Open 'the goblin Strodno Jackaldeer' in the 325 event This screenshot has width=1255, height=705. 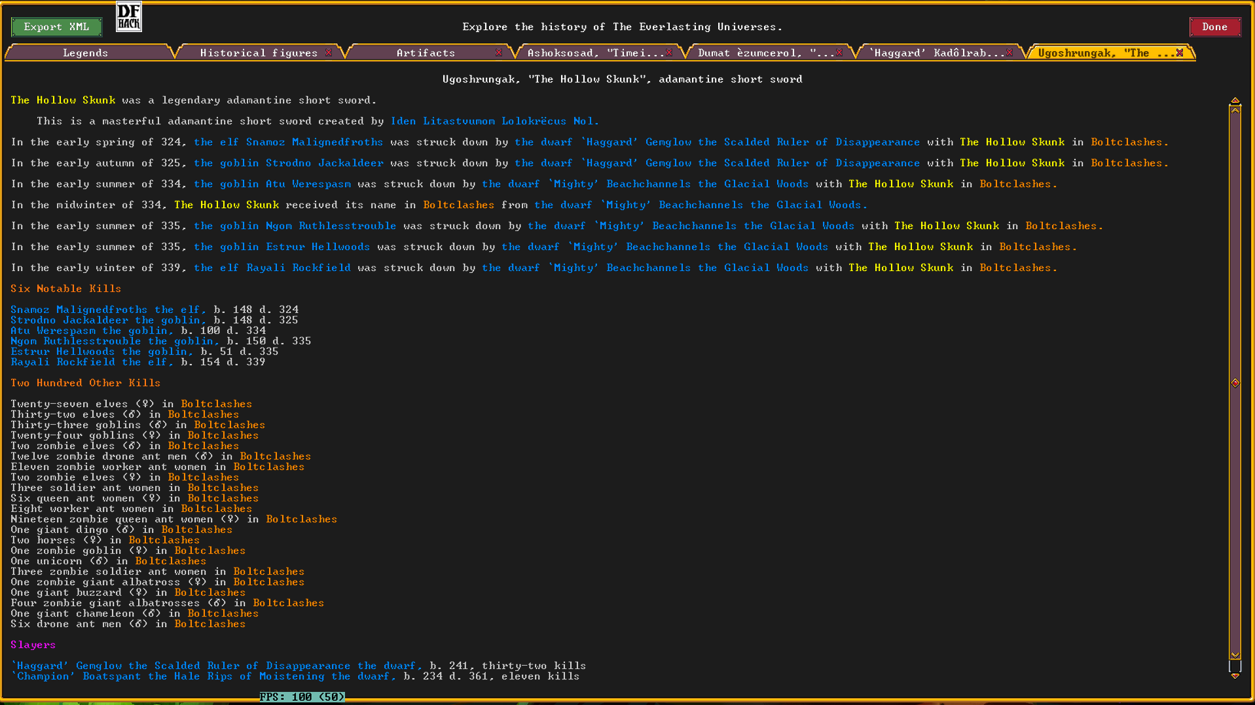point(289,163)
